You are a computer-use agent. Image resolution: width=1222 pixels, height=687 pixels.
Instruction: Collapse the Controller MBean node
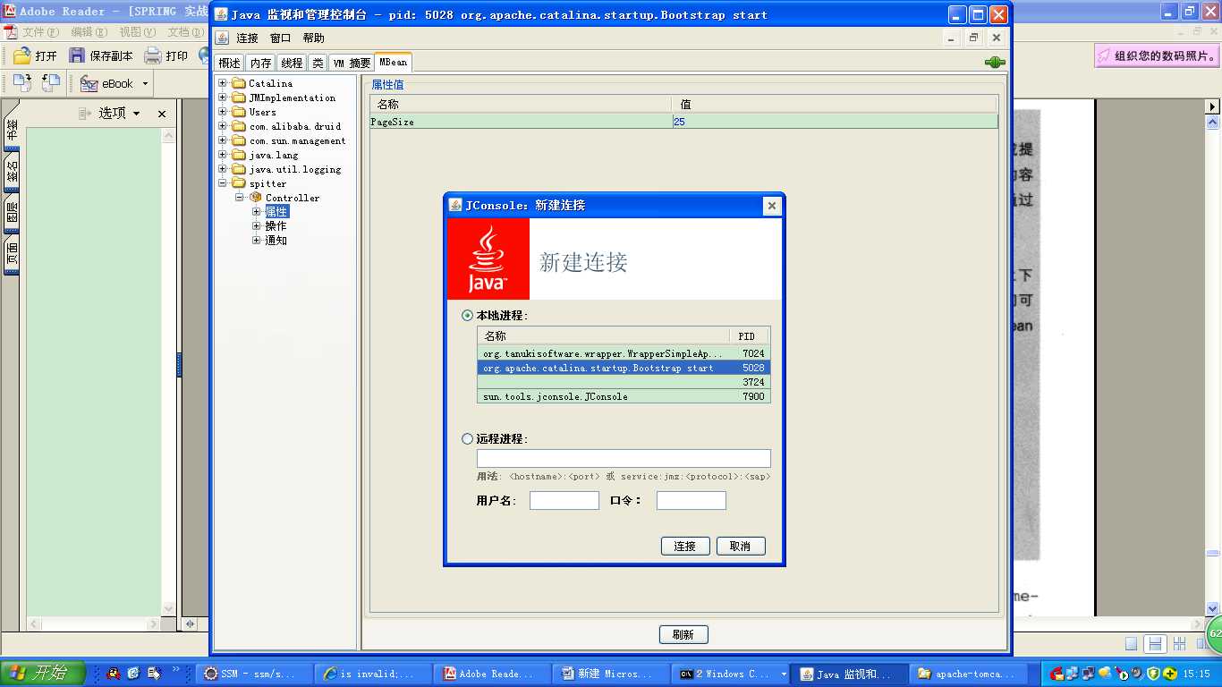coord(240,198)
